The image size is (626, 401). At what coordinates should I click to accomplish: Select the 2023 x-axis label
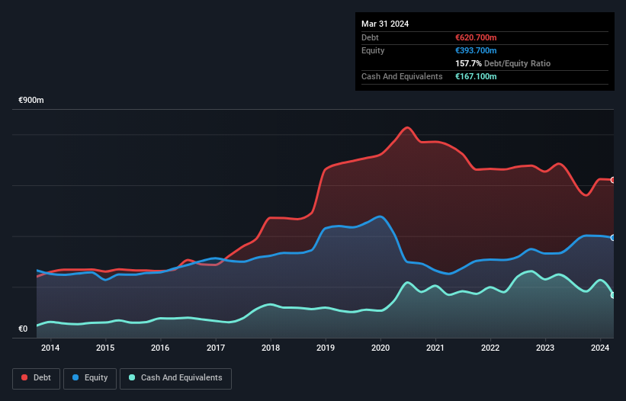(545, 348)
